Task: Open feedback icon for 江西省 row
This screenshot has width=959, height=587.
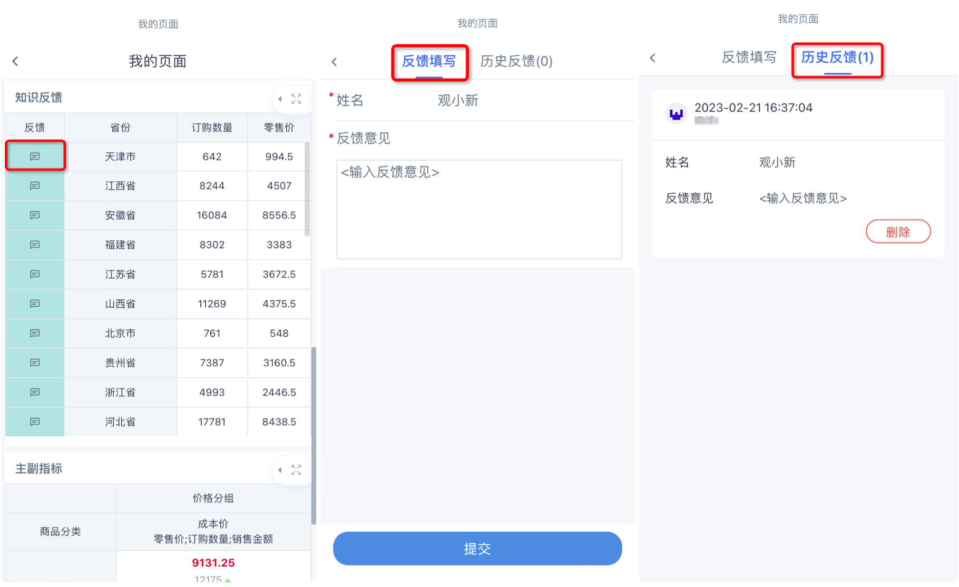Action: 35,186
